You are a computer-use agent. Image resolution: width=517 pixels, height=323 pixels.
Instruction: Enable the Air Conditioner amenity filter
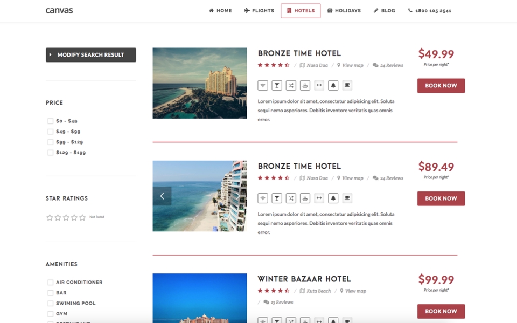(51, 283)
